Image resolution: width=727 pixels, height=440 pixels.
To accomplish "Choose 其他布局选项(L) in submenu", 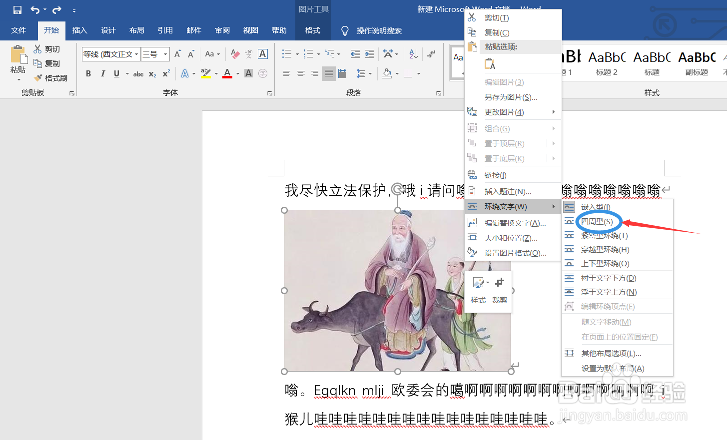I will coord(617,353).
